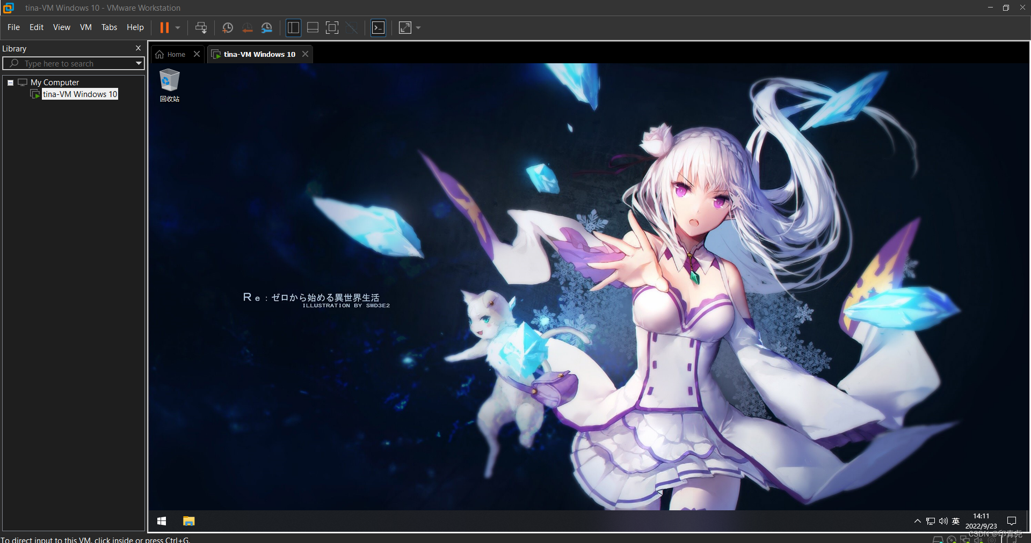
Task: Open the guest Windows Start menu
Action: pos(162,521)
